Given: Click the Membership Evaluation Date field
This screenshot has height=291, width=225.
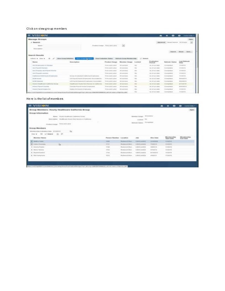Looking at the screenshot, I should (x=61, y=131).
